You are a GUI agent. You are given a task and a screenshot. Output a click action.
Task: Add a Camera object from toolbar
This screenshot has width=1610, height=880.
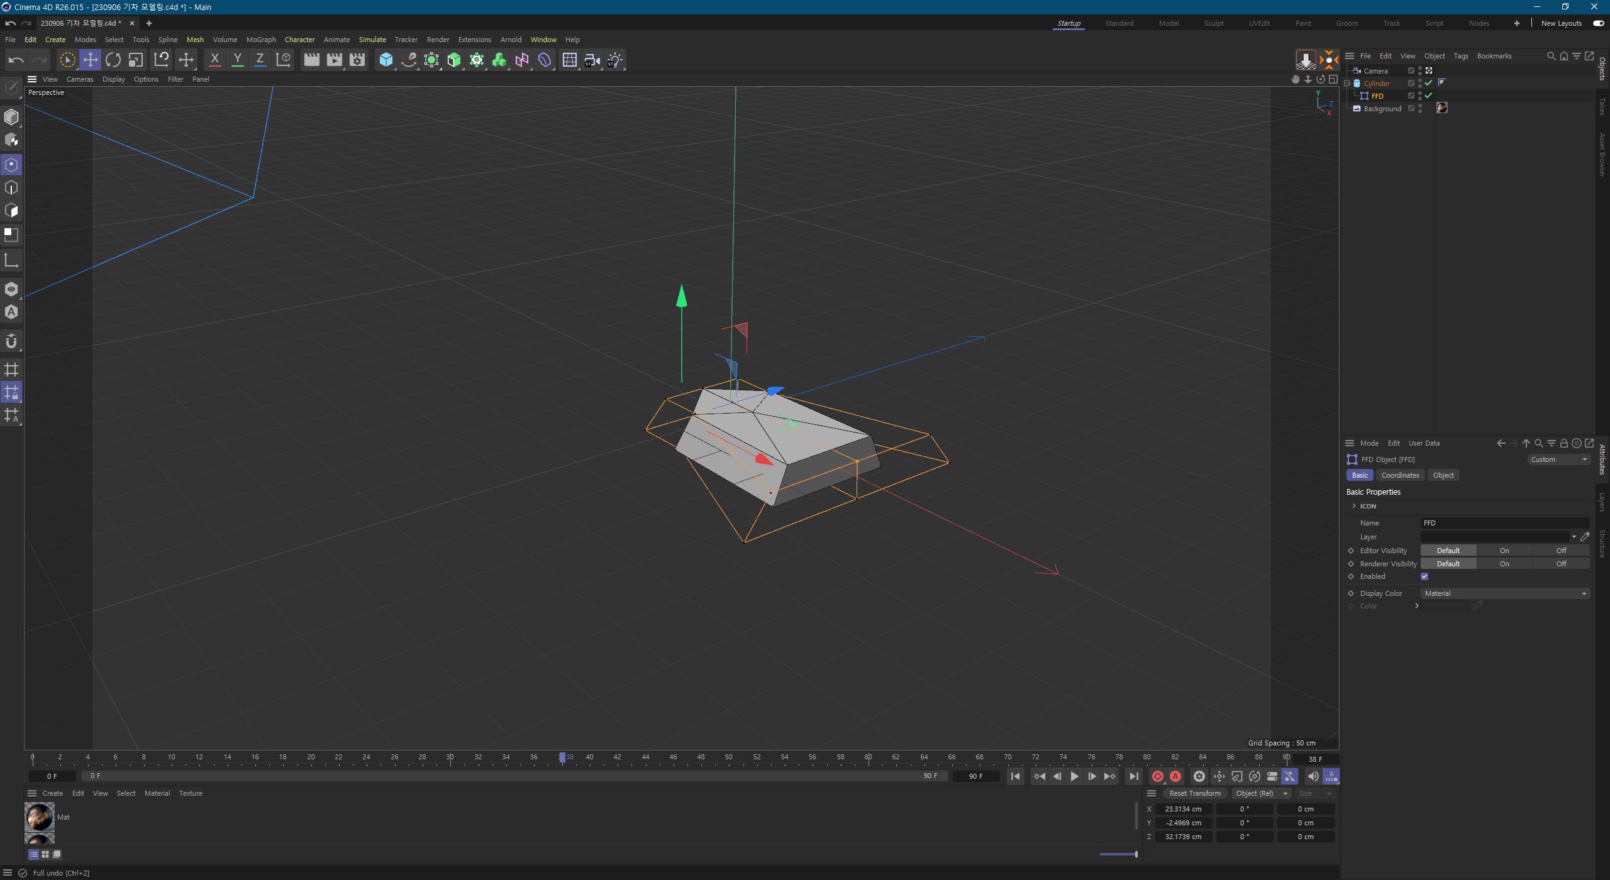(x=592, y=60)
